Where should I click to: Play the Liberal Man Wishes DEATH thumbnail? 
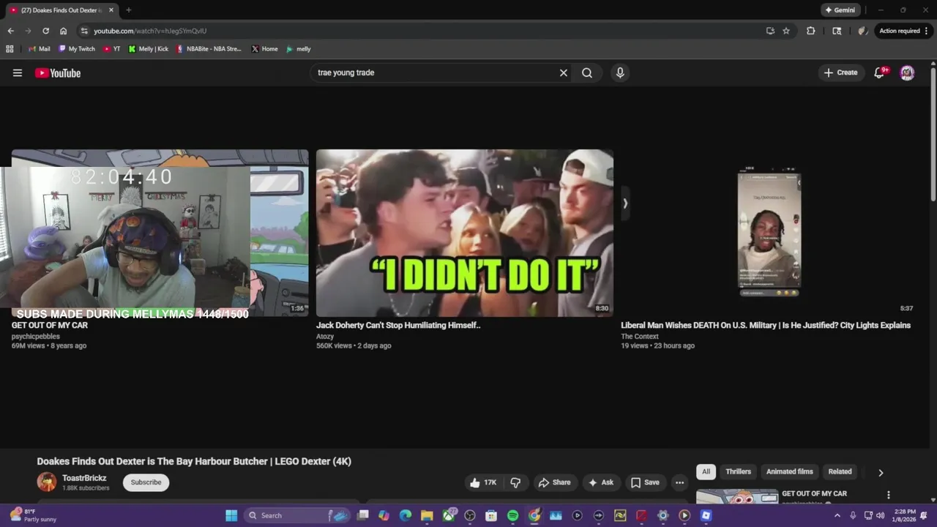769,233
